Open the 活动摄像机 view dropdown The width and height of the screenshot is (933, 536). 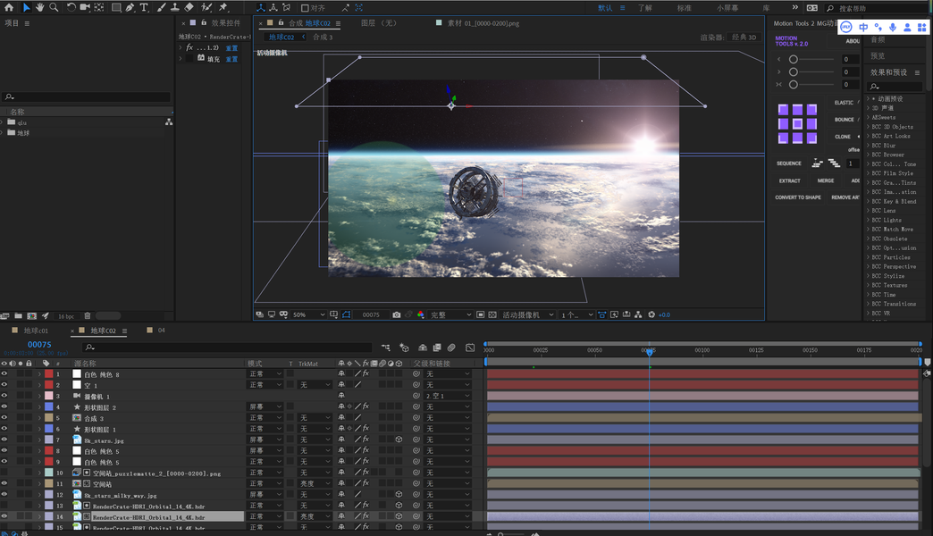pos(527,314)
